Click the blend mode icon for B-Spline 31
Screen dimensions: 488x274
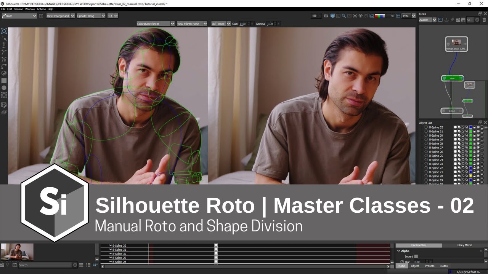pos(459,131)
